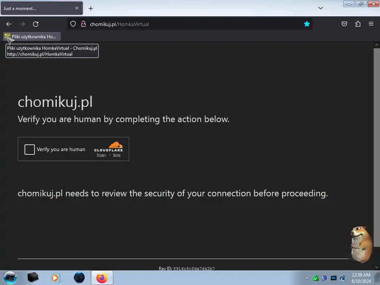380x285 pixels.
Task: Open the dark globe taskbar icon
Action: (79, 278)
